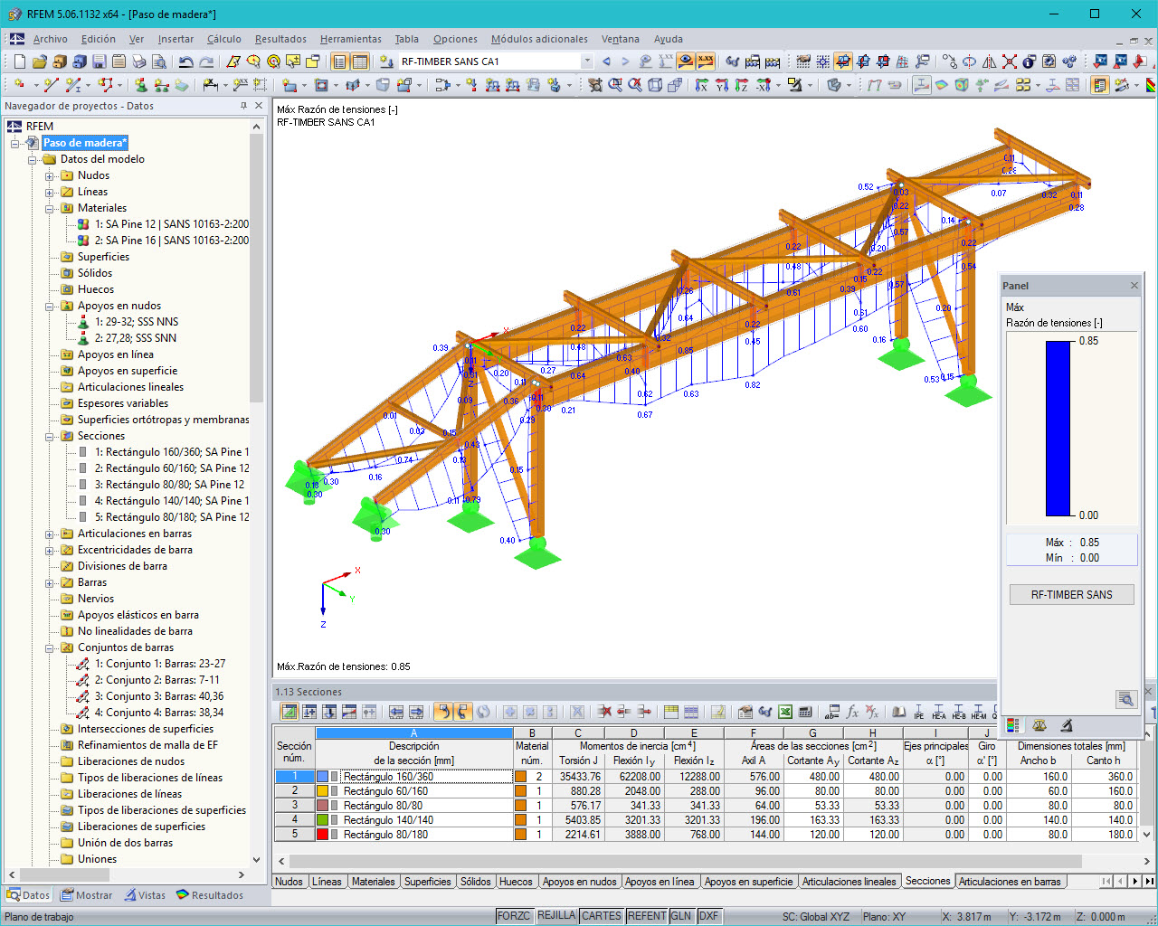Image resolution: width=1158 pixels, height=926 pixels.
Task: Toggle DXF in the status bar
Action: pos(710,915)
